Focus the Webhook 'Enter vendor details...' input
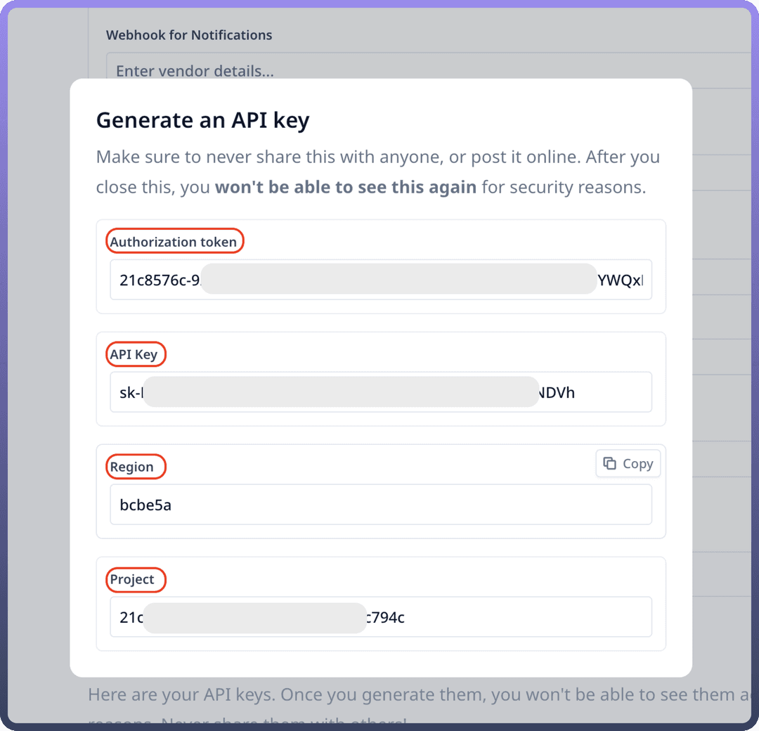Screen dimensions: 759x731 click(422, 71)
